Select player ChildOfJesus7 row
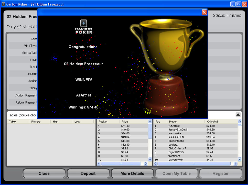This screenshot has width=248, height=185. [196, 148]
